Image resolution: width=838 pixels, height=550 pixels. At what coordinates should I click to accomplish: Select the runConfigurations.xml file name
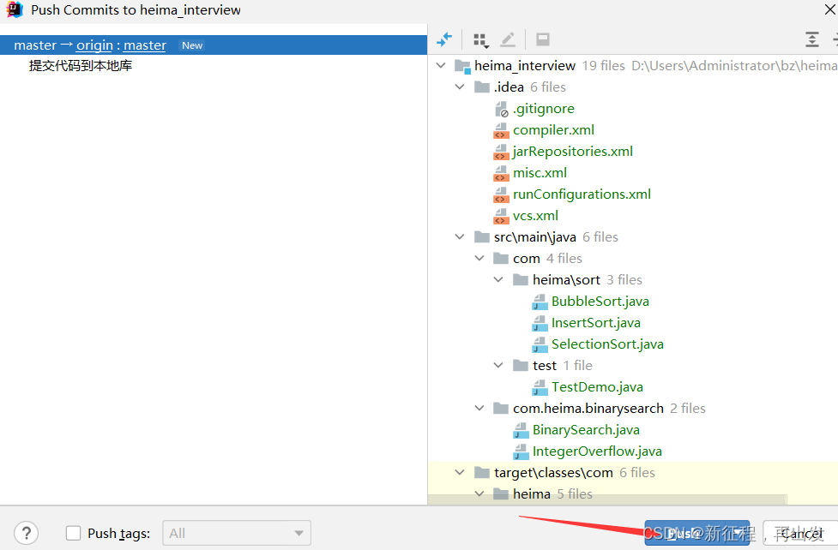(x=582, y=194)
